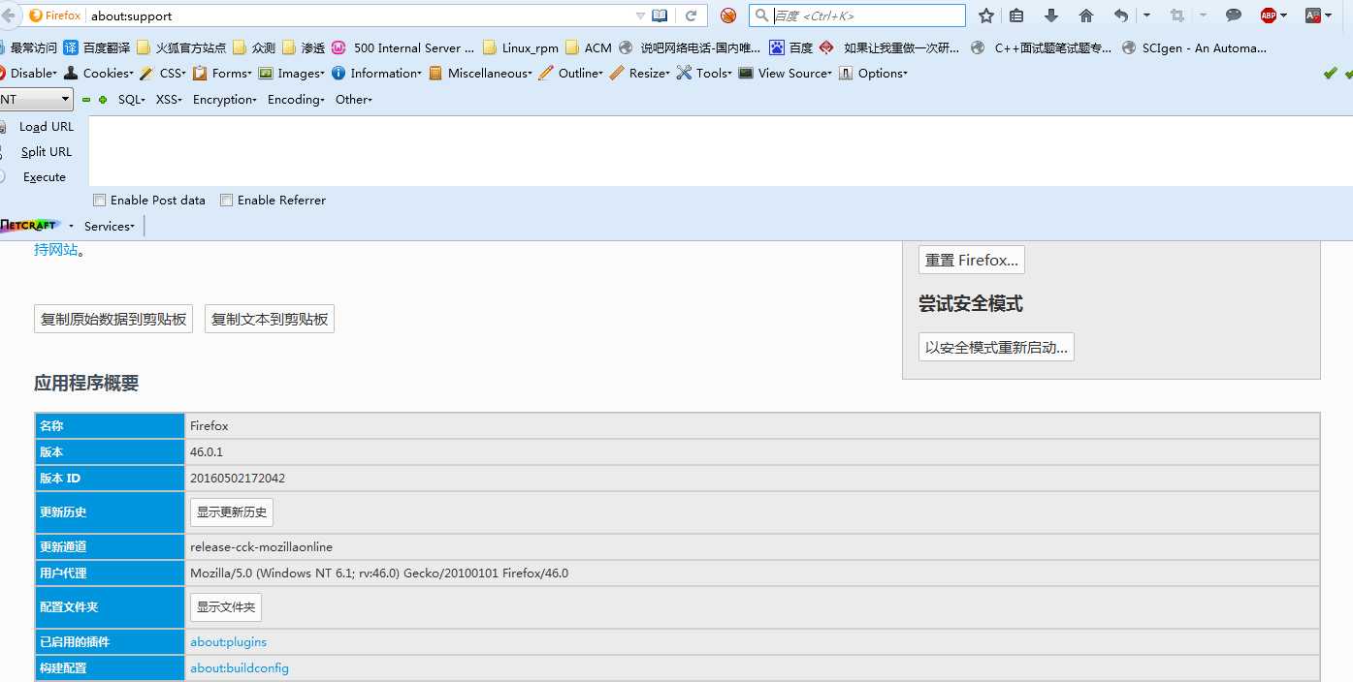This screenshot has height=682, width=1353.
Task: Open the downloads arrow icon
Action: coord(1051,15)
